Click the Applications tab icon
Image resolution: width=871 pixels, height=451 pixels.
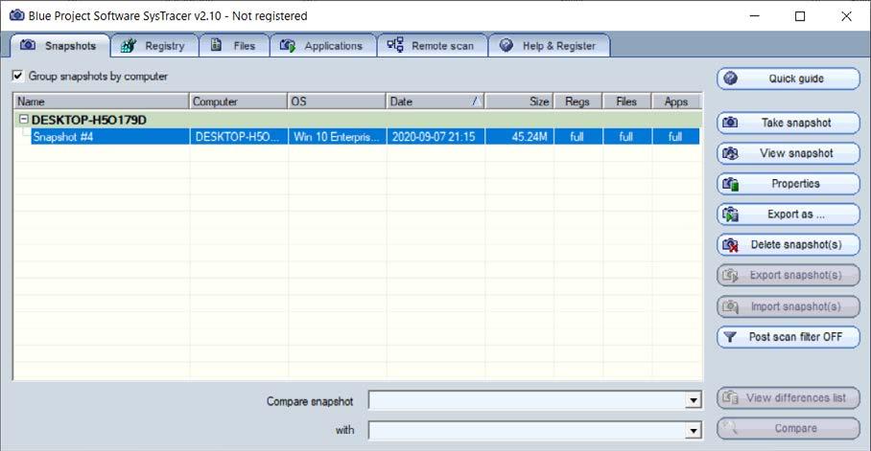287,46
